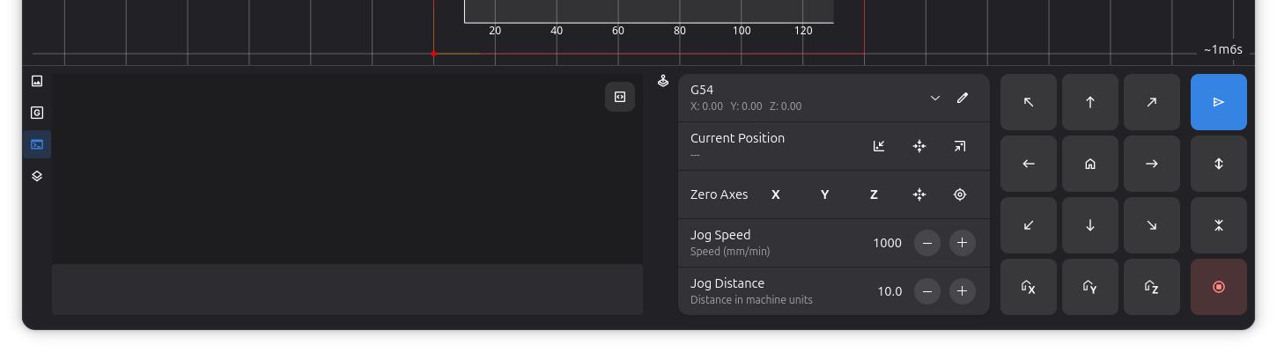Image resolution: width=1277 pixels, height=352 pixels.
Task: Decrease the Jog Distance with minus
Action: [927, 291]
